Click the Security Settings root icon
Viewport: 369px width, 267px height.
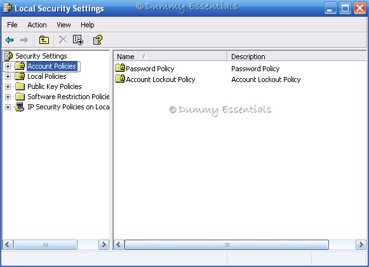tap(8, 56)
